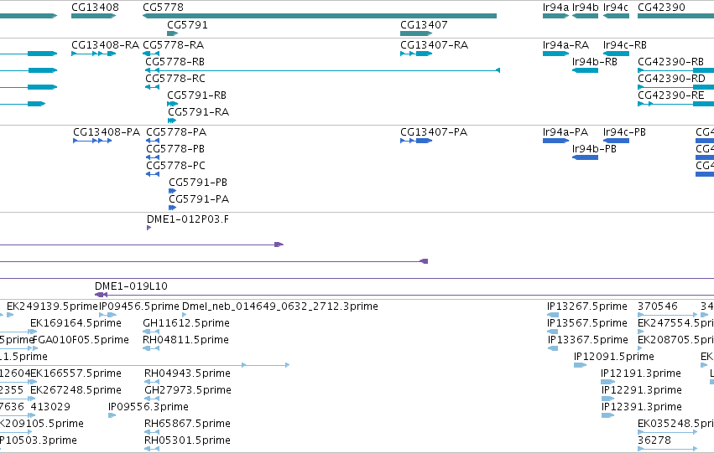Select the CG13408 gene bar
The height and width of the screenshot is (453, 714).
(94, 16)
